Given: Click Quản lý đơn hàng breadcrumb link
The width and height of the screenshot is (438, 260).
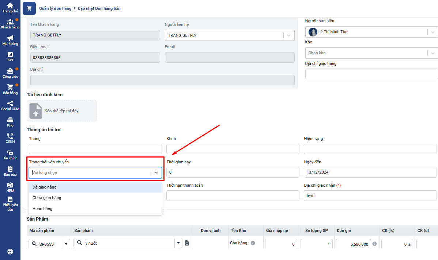Looking at the screenshot, I should (x=55, y=8).
